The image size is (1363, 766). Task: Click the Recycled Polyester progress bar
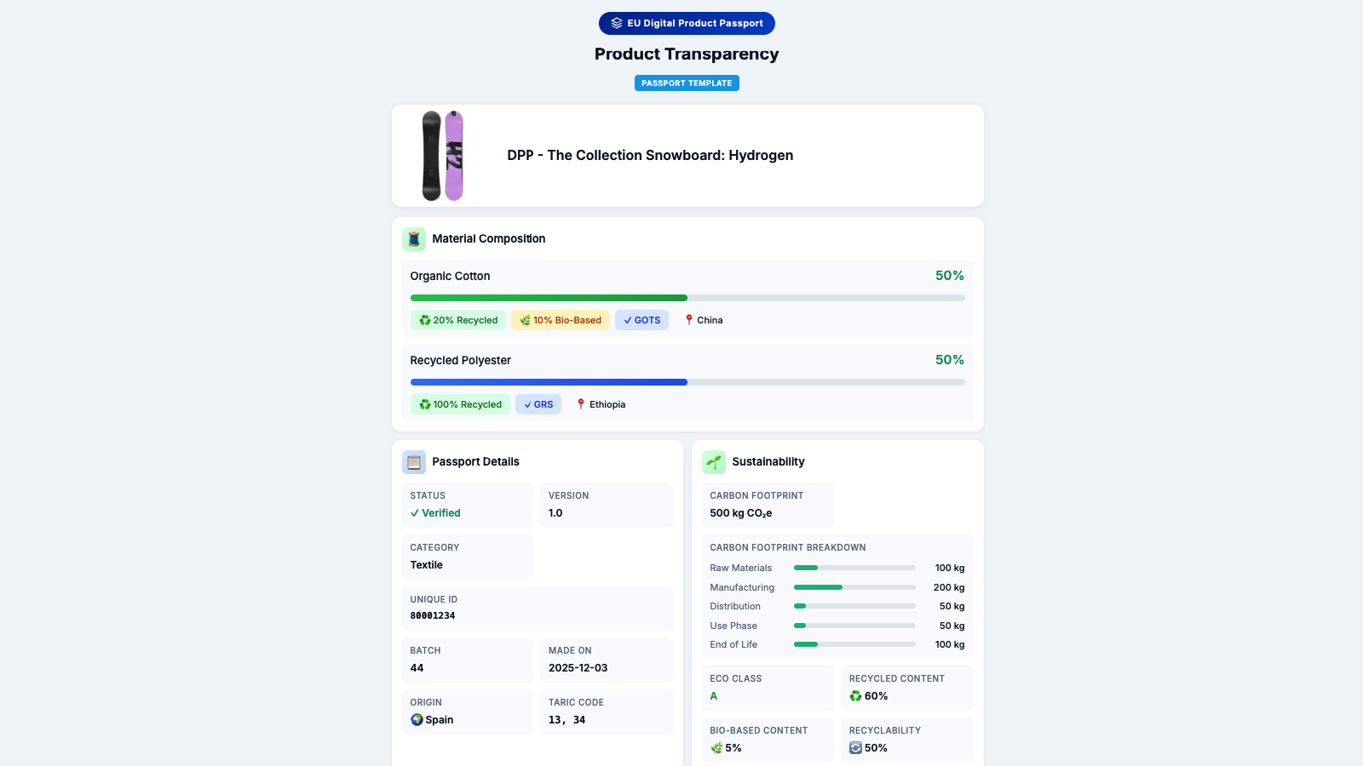pyautogui.click(x=687, y=382)
